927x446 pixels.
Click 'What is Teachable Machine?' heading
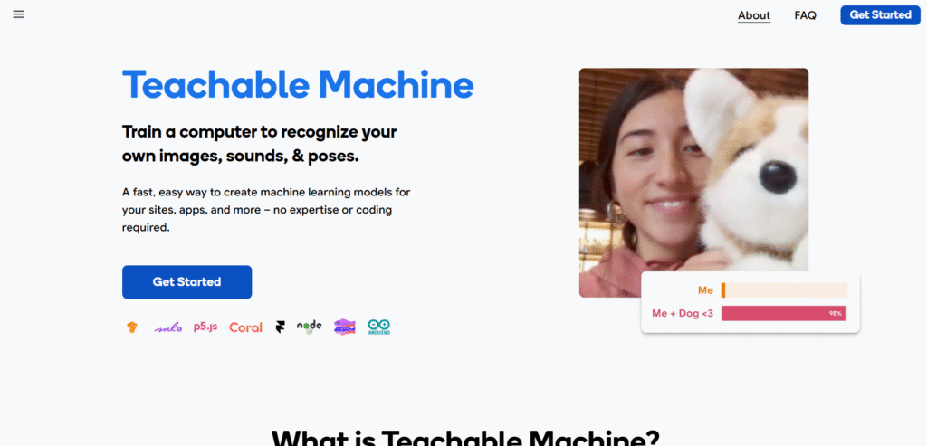tap(465, 437)
